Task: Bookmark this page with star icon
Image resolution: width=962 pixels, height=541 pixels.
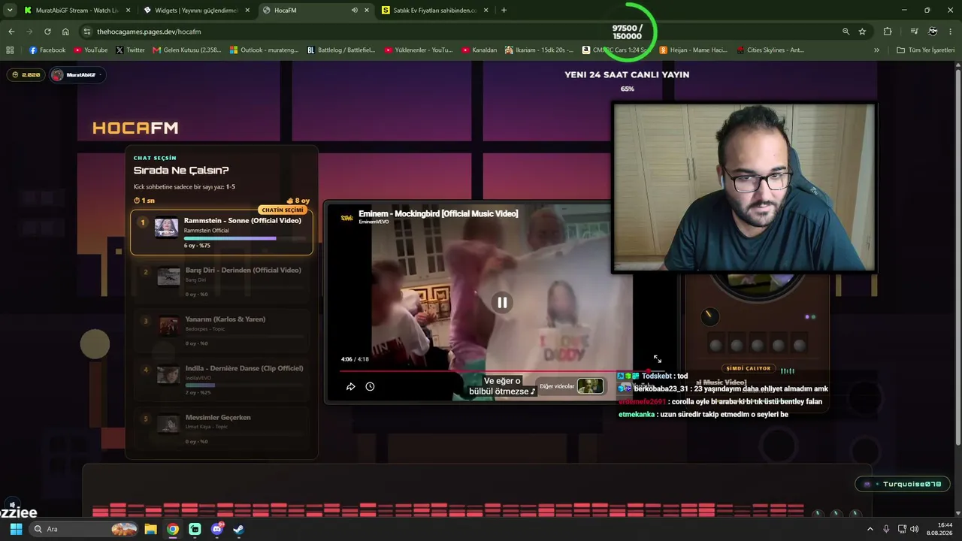Action: [x=862, y=32]
